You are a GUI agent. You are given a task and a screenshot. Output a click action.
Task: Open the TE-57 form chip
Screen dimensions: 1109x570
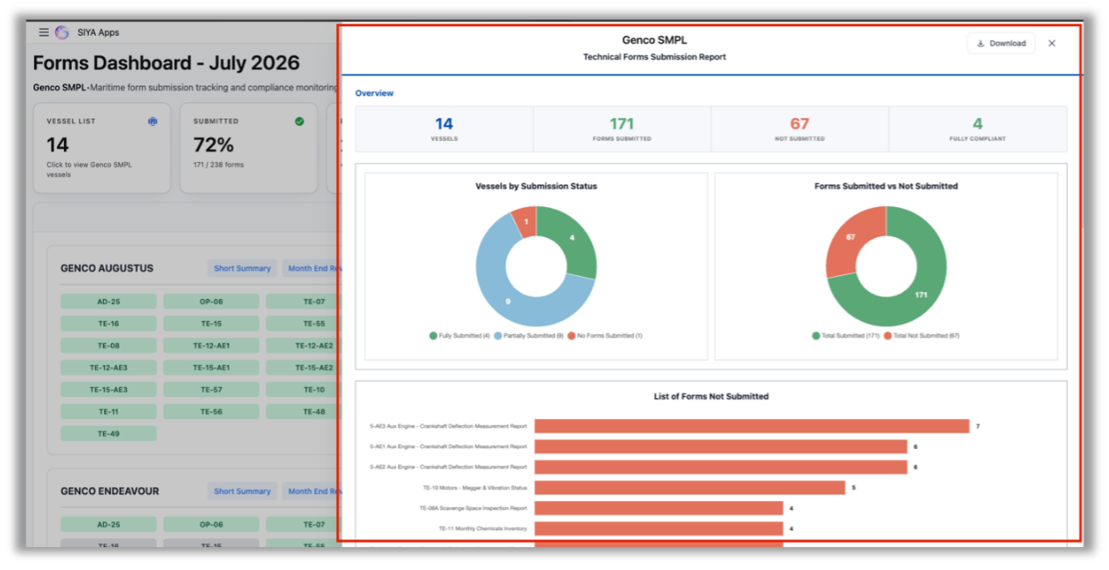click(x=211, y=389)
